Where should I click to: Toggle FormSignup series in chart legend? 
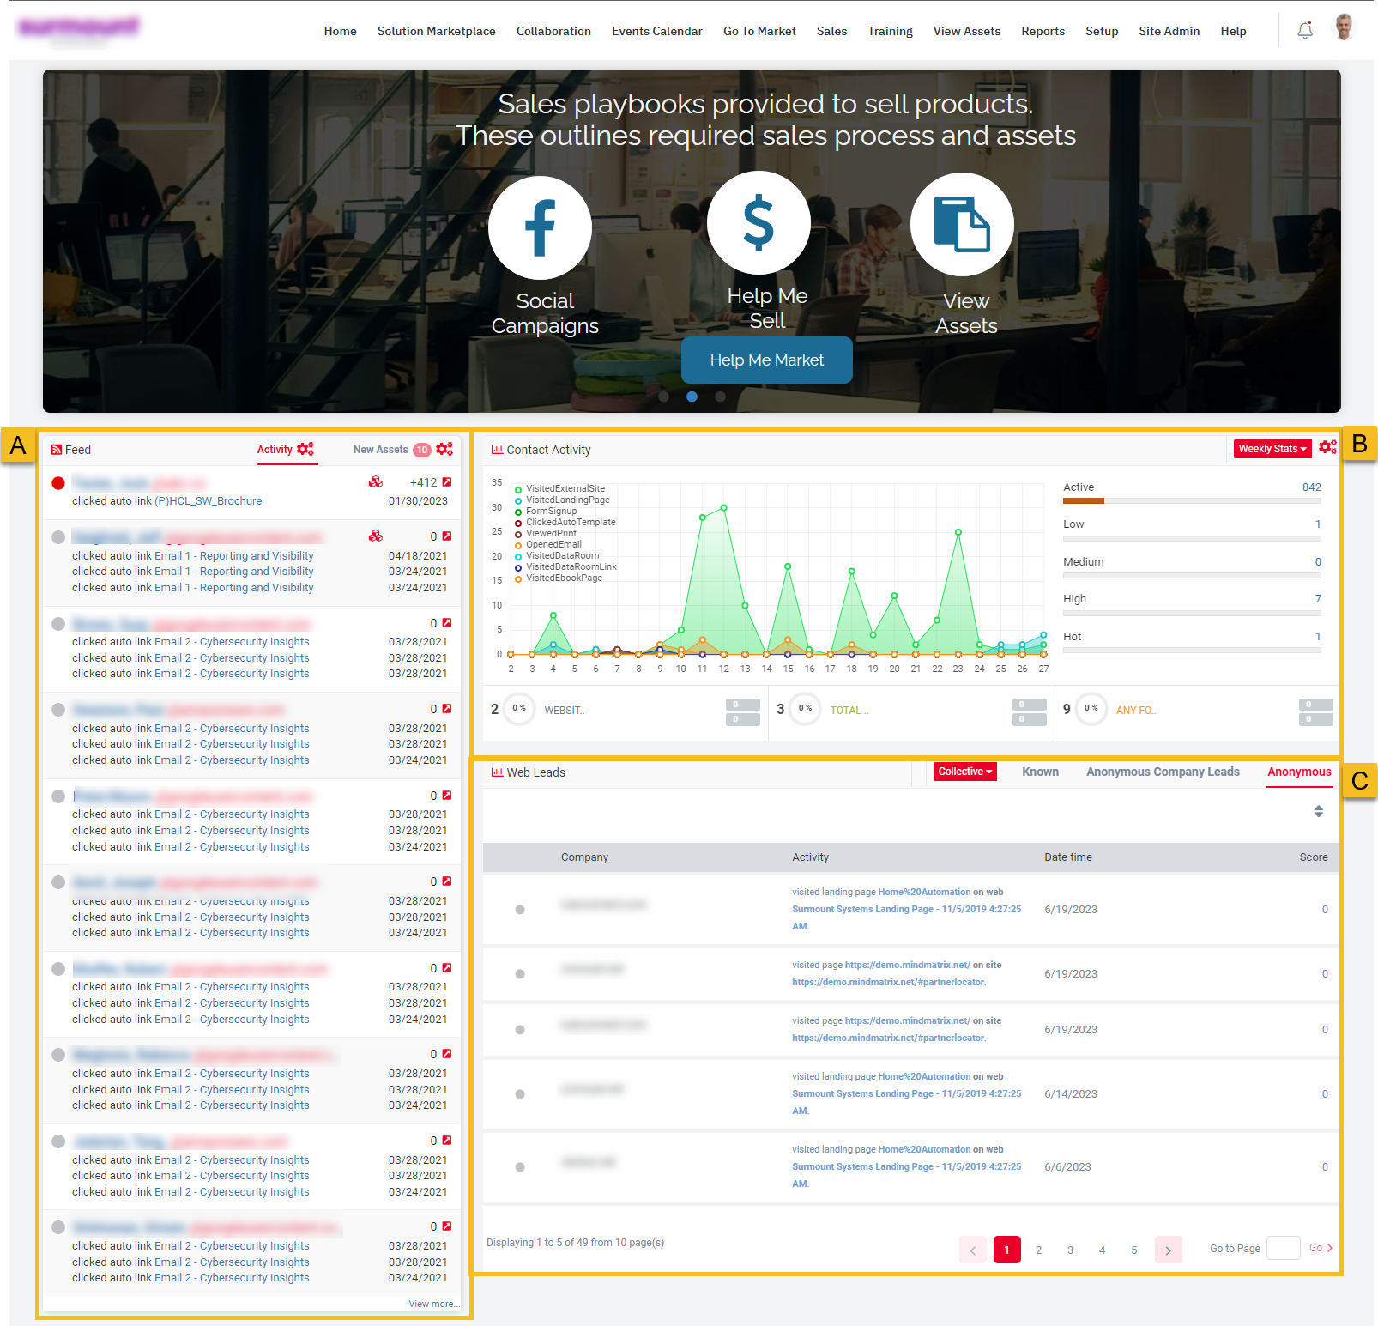(x=546, y=512)
